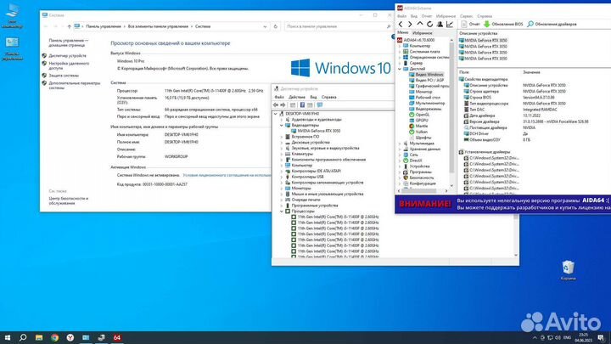Refresh the AIDA64 page
Screen dimensions: 611x344
429,24
